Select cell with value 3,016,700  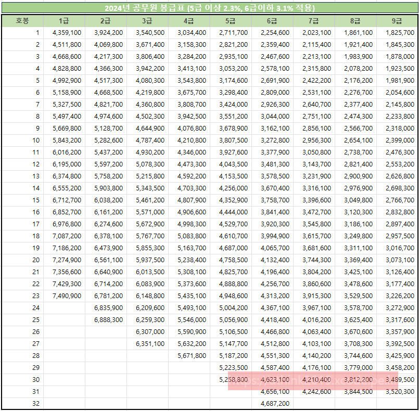coord(397,248)
